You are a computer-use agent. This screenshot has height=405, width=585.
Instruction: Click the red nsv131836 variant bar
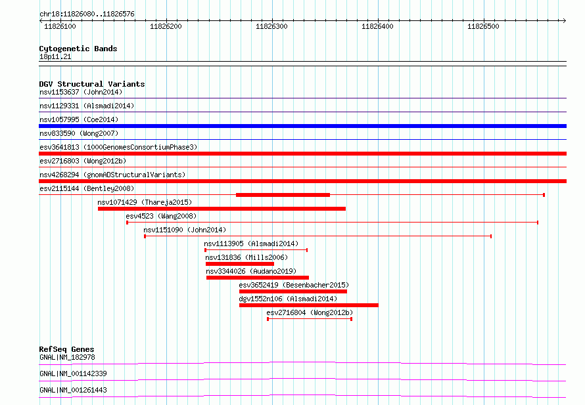[x=239, y=264]
